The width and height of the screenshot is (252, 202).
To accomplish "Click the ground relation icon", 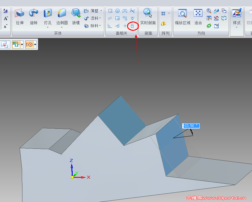I will tap(132, 18).
